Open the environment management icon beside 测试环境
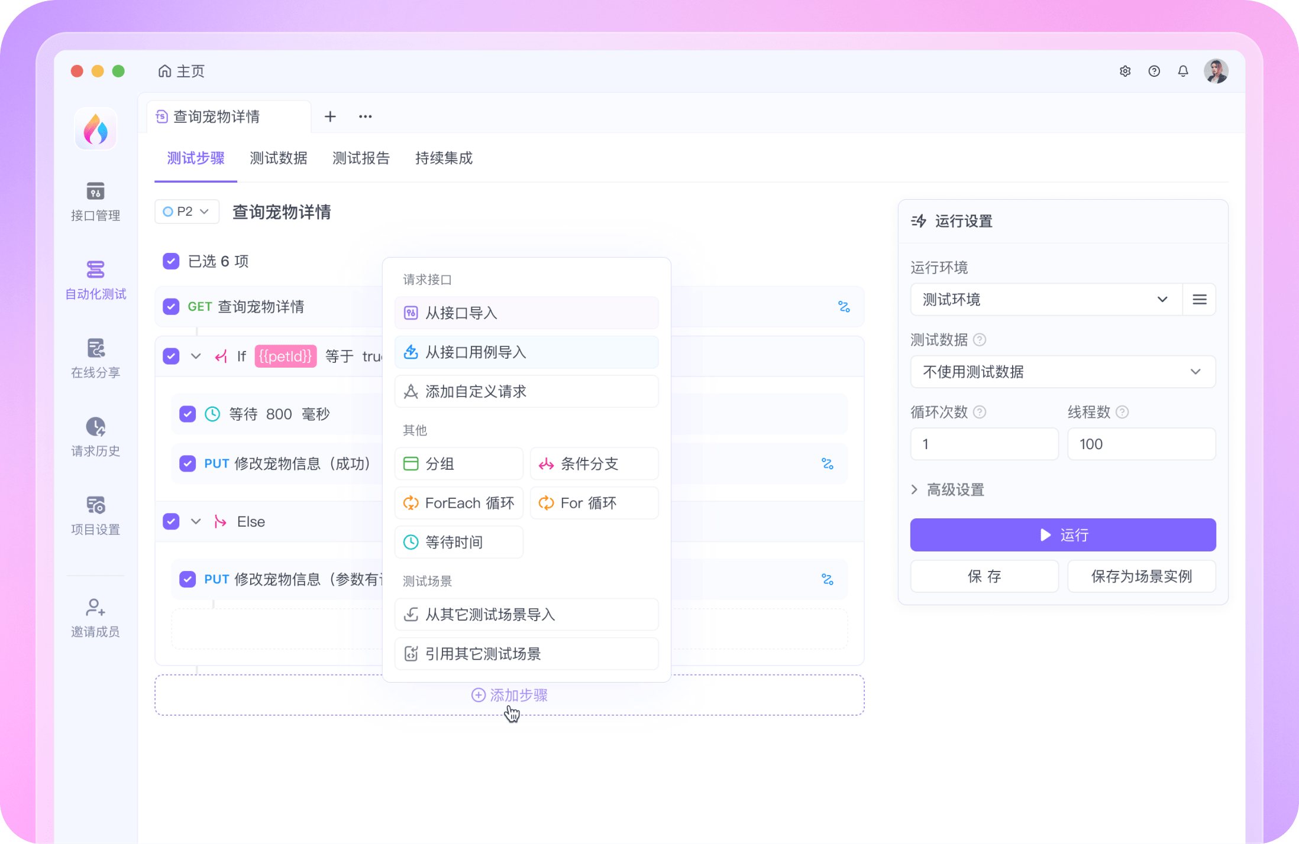 click(1200, 300)
